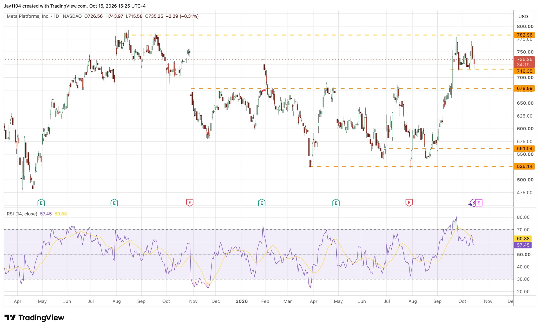Screen dimensions: 540x329
Task: Click the RSI (14, close) indicator legend
Action: [22, 214]
